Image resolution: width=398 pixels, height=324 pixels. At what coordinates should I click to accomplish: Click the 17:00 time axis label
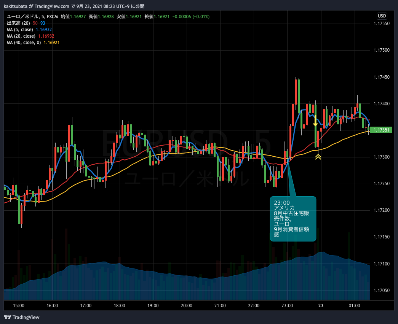pyautogui.click(x=86, y=305)
